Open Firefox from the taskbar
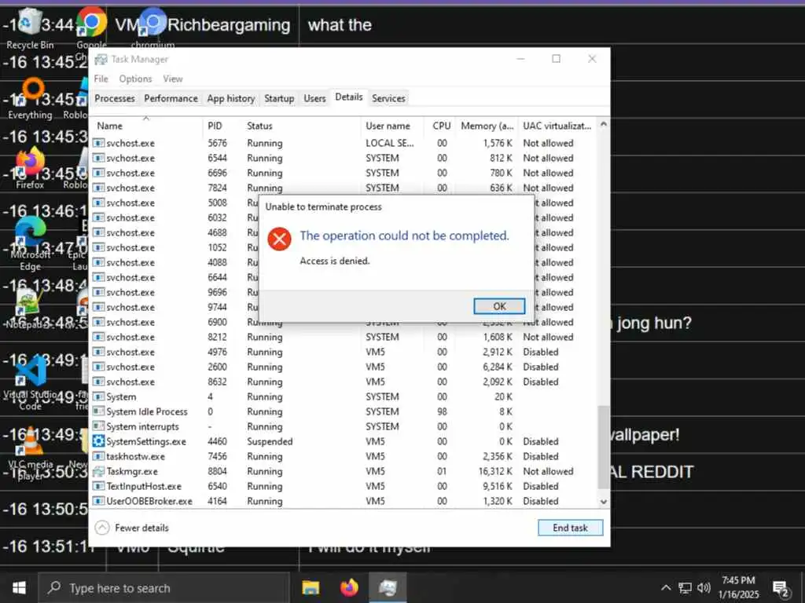This screenshot has height=603, width=805. [349, 587]
